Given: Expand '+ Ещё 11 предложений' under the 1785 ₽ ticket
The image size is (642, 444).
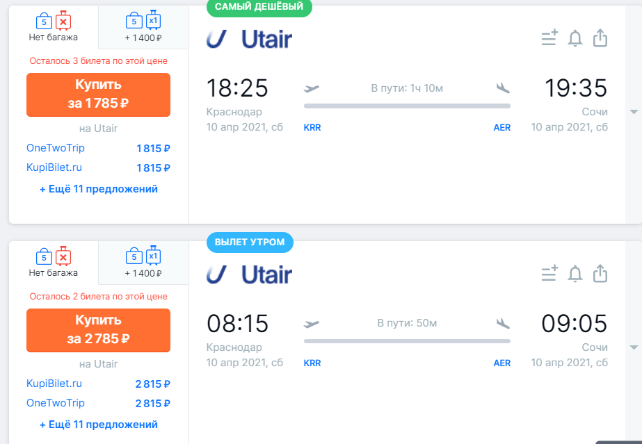Looking at the screenshot, I should (x=98, y=189).
